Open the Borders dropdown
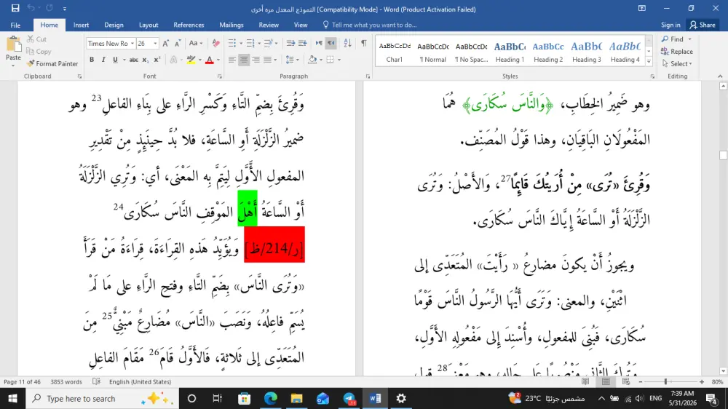Screen dimensions: 728x409 click(338, 60)
